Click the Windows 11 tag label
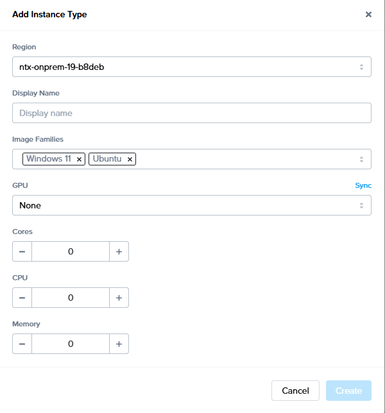385x413 pixels. (x=49, y=159)
